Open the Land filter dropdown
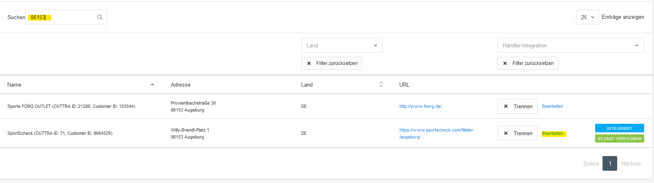Viewport: 654px width, 183px height. click(x=342, y=45)
